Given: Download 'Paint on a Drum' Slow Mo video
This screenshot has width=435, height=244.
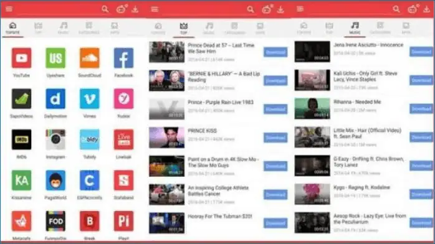Looking at the screenshot, I should coord(275,166).
